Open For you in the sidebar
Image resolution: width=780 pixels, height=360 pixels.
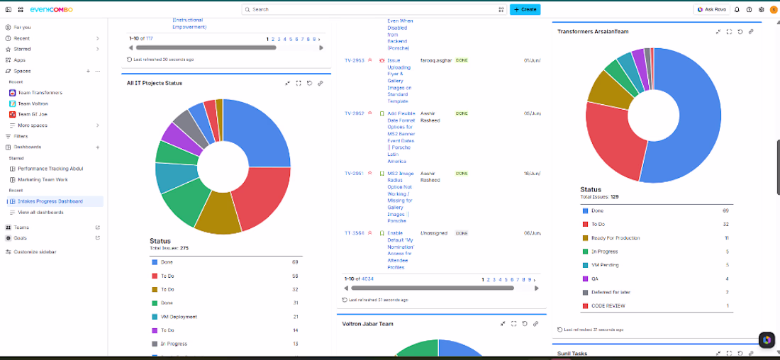coord(22,28)
